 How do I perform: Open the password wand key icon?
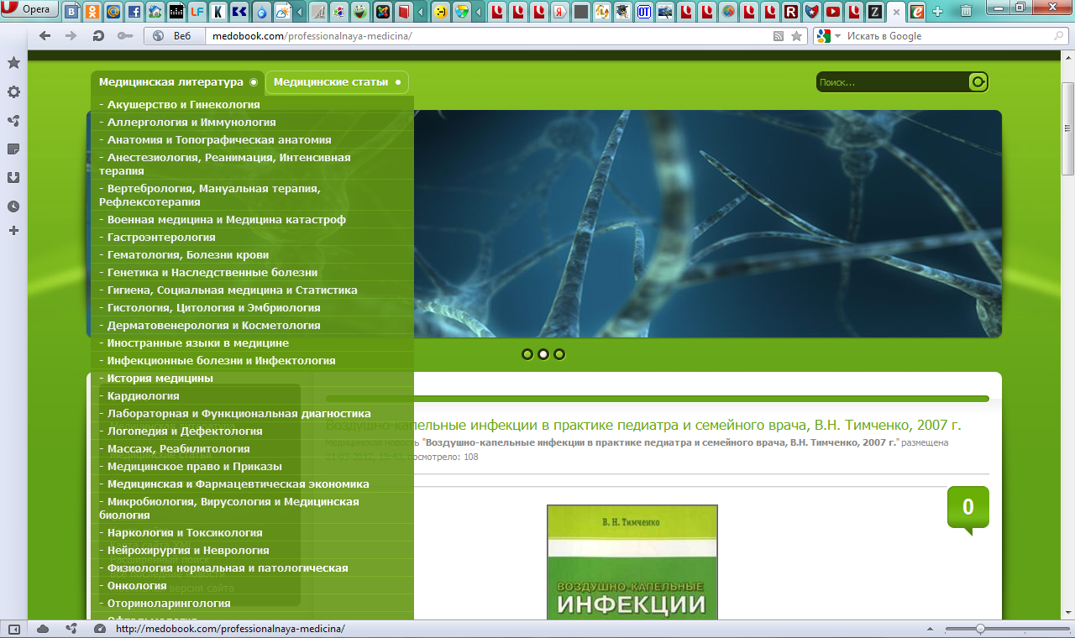(x=124, y=36)
